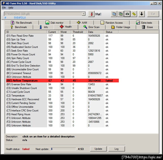
Task: Click the Next update progress bar
Action: (64, 149)
